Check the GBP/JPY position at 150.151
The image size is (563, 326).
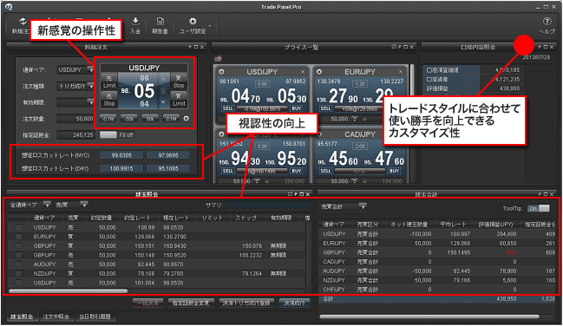click(19, 245)
